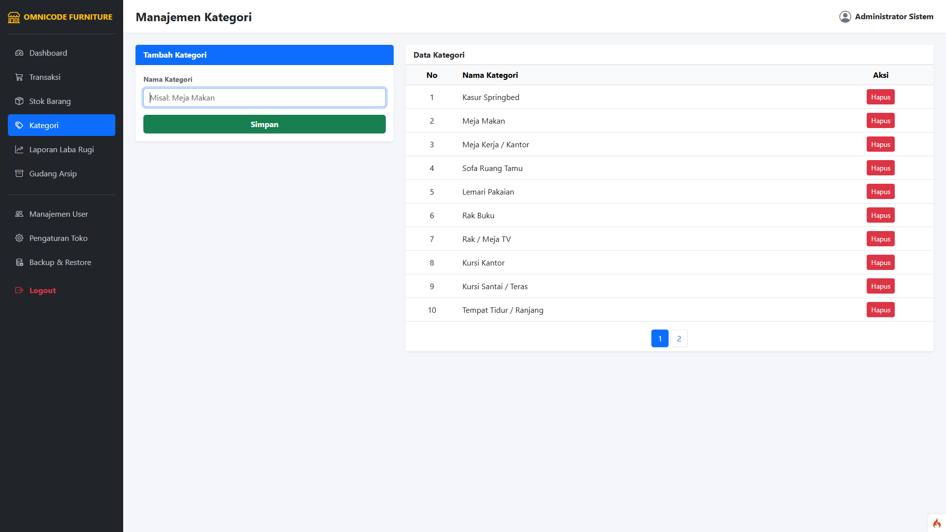The width and height of the screenshot is (946, 532).
Task: Click the Stok Barang box icon
Action: tap(19, 101)
